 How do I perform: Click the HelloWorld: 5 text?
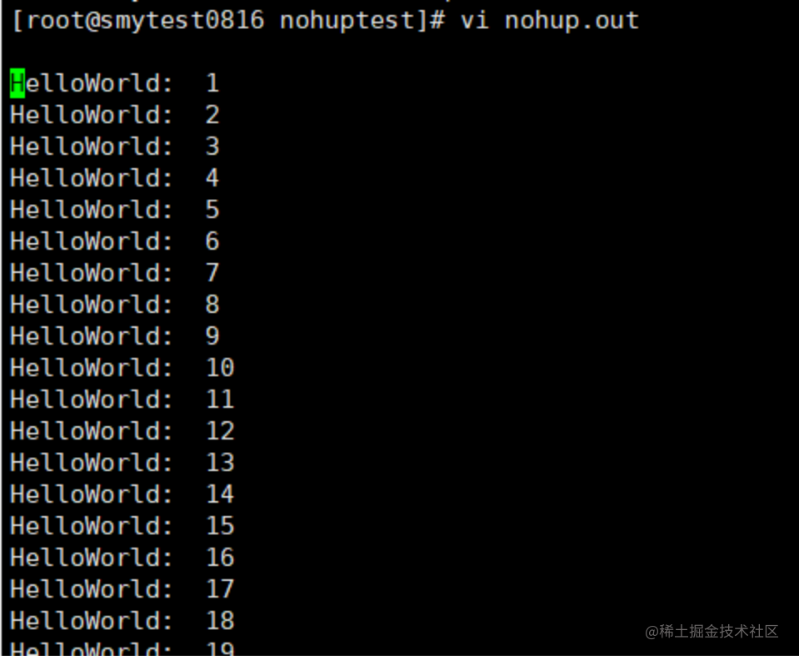pos(115,210)
